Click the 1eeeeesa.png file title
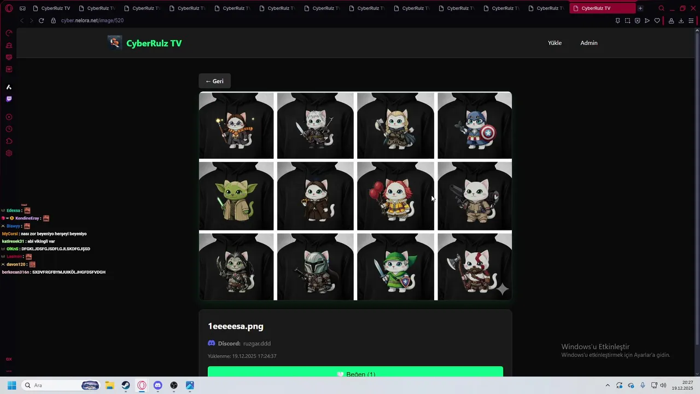Screen dimensions: 700x394 (236, 326)
